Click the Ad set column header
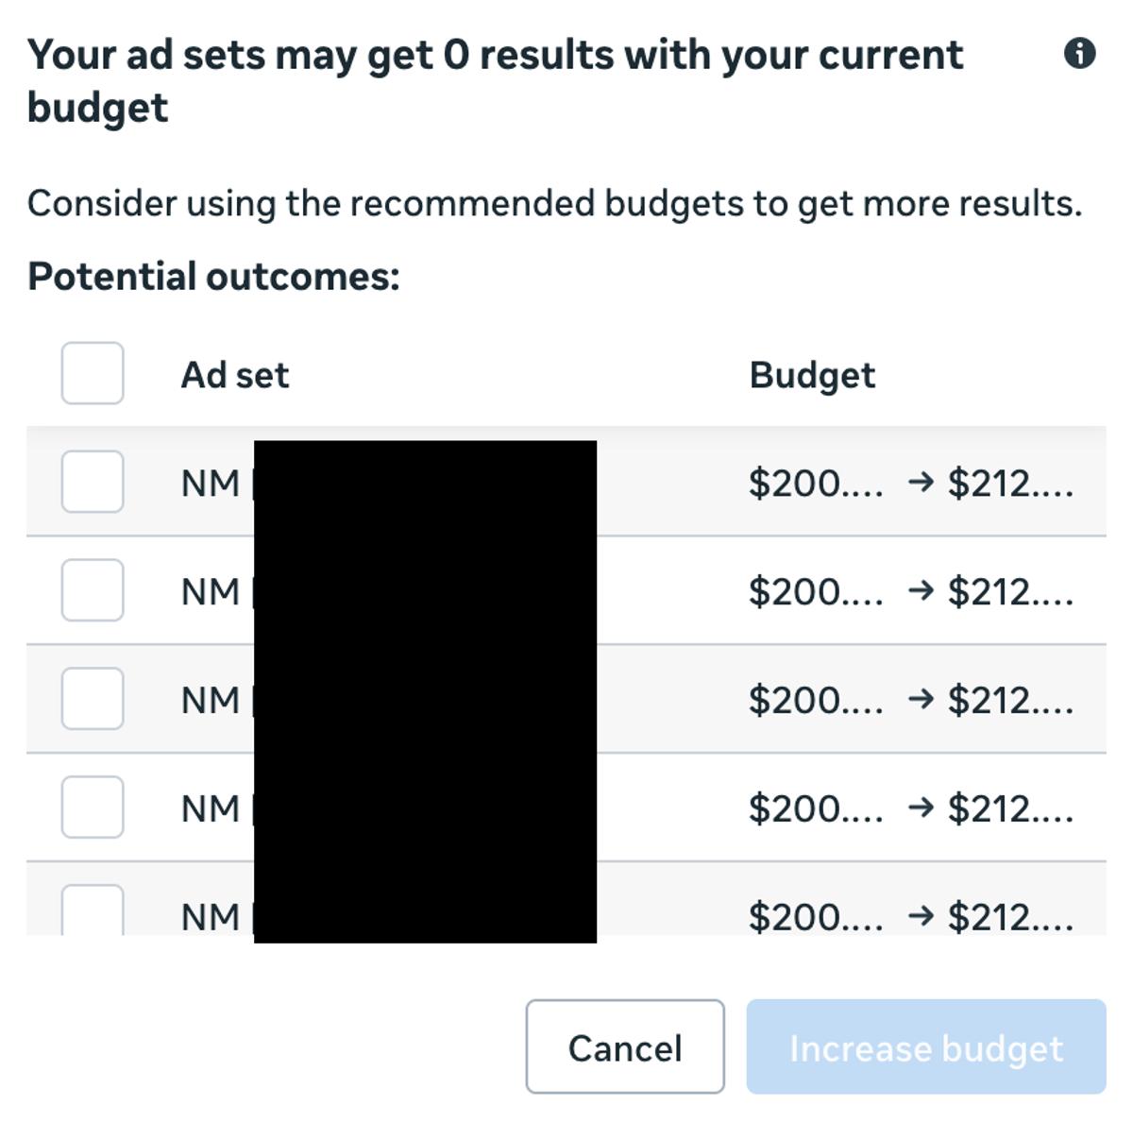 coord(236,375)
